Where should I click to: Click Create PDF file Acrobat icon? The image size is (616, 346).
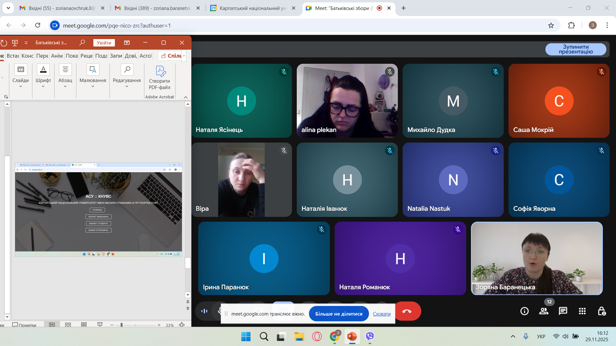coord(159,78)
